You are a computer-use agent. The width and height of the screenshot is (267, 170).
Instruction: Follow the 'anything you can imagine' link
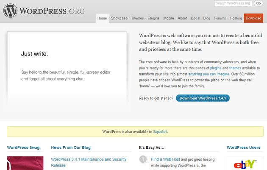[209, 74]
